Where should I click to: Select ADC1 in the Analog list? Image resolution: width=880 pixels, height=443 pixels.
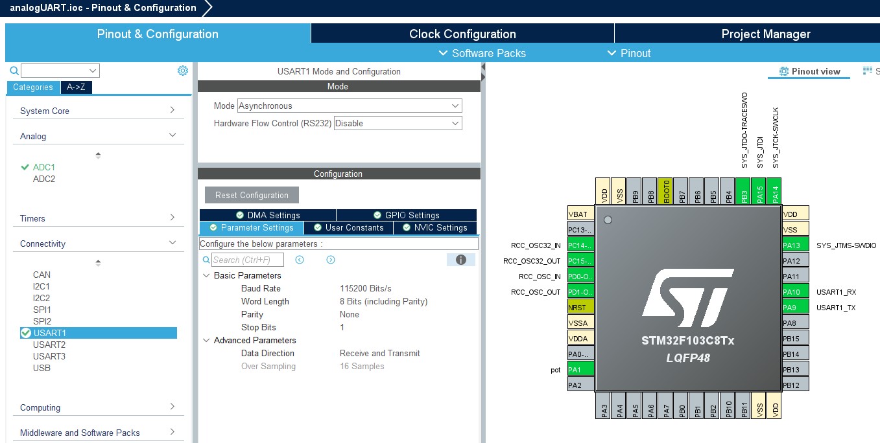pyautogui.click(x=44, y=167)
